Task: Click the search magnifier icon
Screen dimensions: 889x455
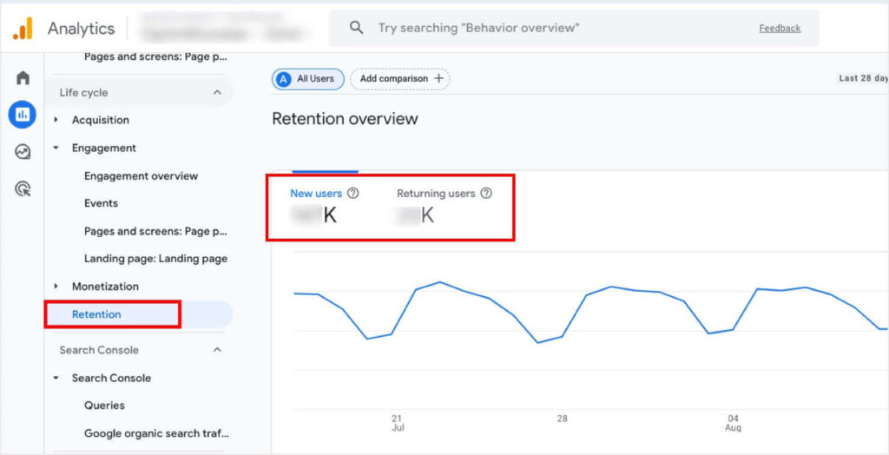Action: click(357, 28)
